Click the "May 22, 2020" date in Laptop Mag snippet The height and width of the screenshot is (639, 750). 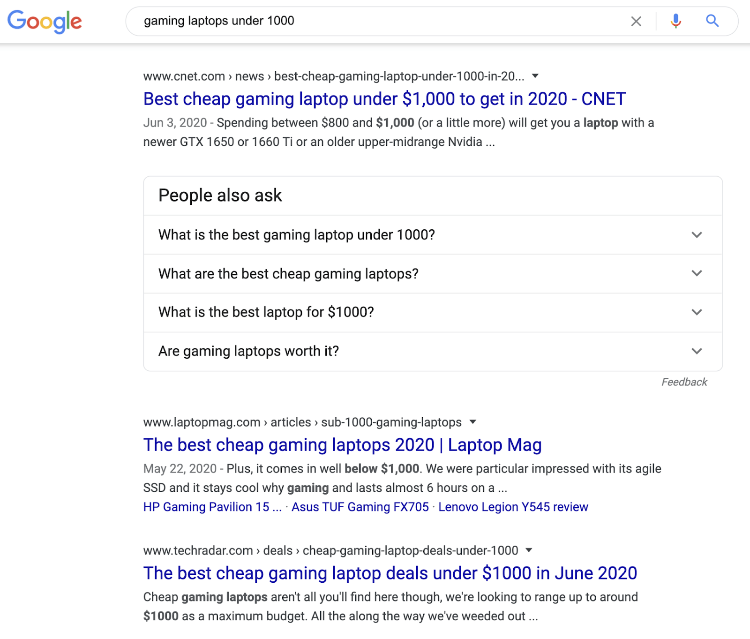point(180,469)
